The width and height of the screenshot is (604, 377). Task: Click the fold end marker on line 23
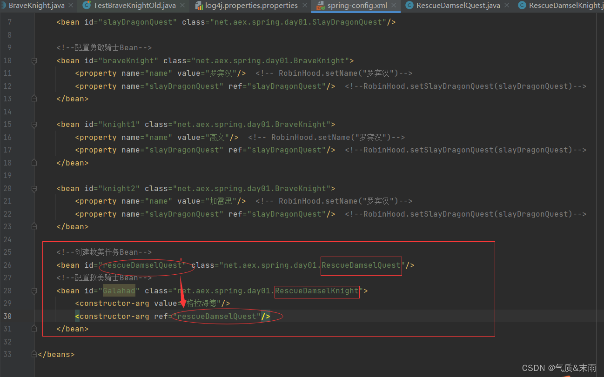34,226
